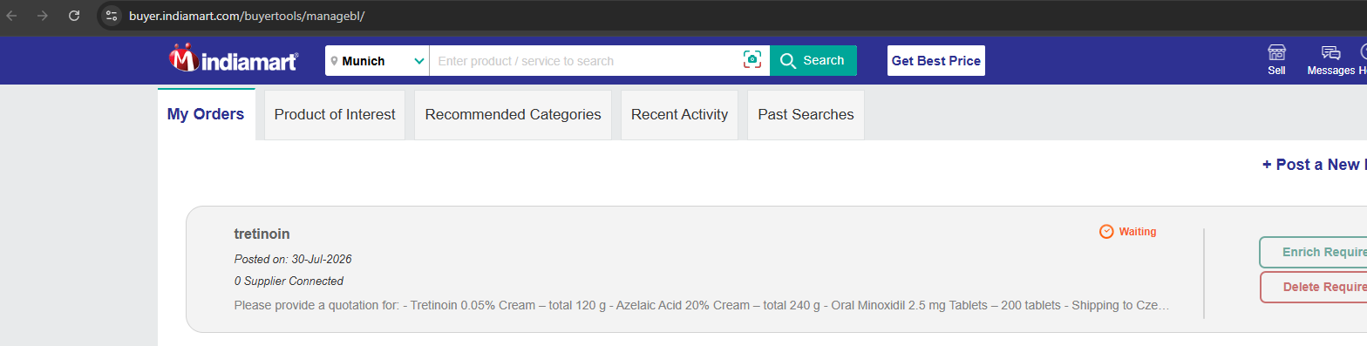Click the Enrich Requirement button
Viewport: 1367px width, 346px height.
click(1313, 252)
